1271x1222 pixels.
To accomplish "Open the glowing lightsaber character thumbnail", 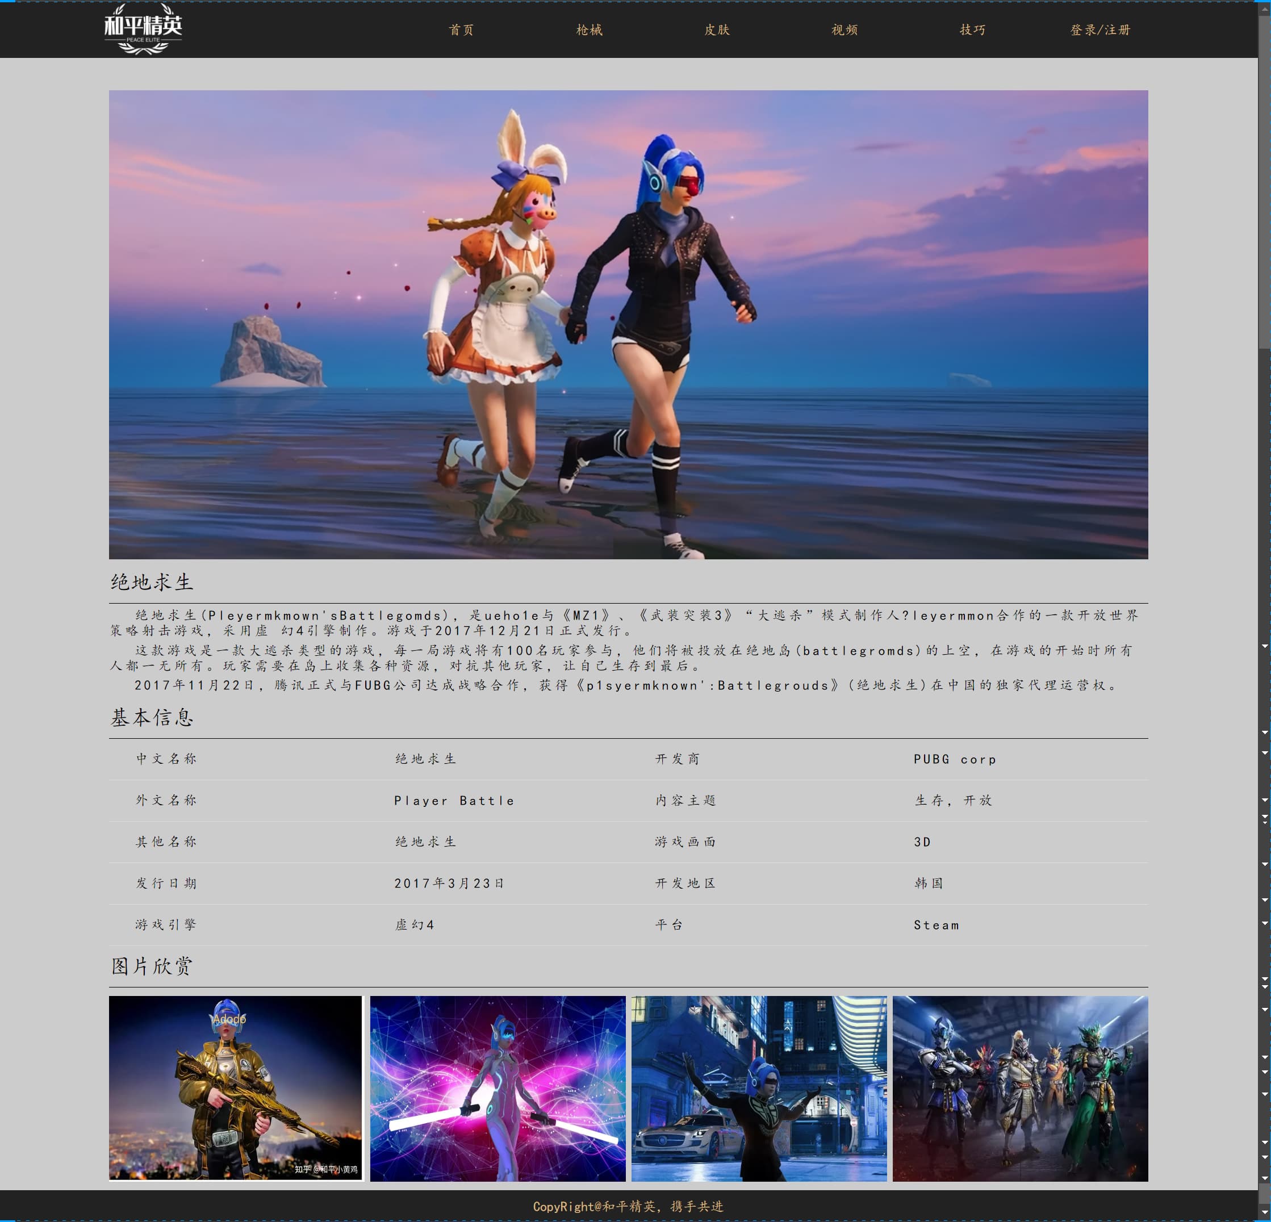I will point(498,1088).
